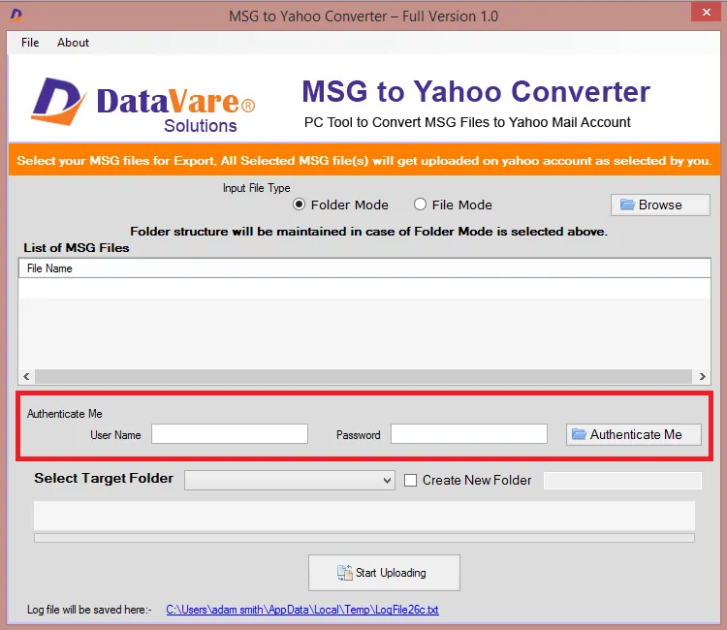Open the About menu
Image resolution: width=727 pixels, height=630 pixels.
click(x=73, y=43)
